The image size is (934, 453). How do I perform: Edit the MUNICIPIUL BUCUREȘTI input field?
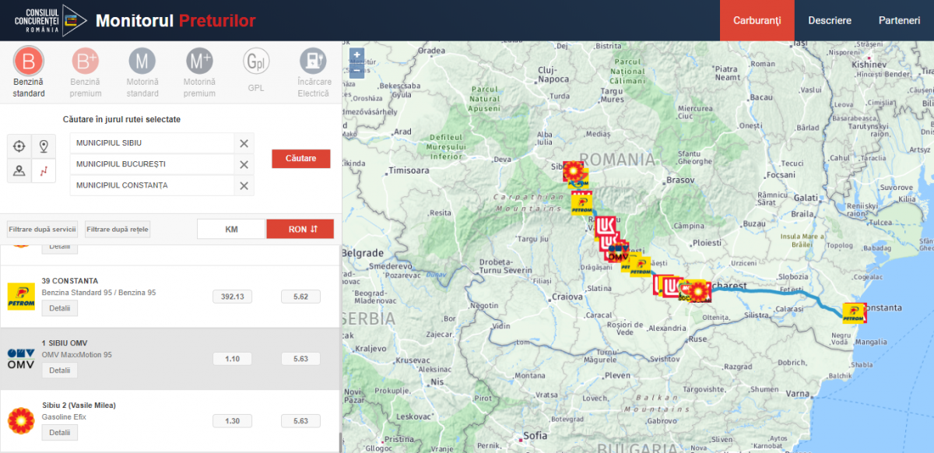152,164
